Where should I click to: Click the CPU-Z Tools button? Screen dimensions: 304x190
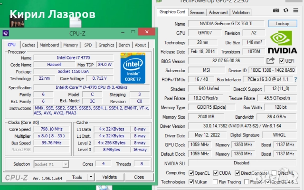77,177
